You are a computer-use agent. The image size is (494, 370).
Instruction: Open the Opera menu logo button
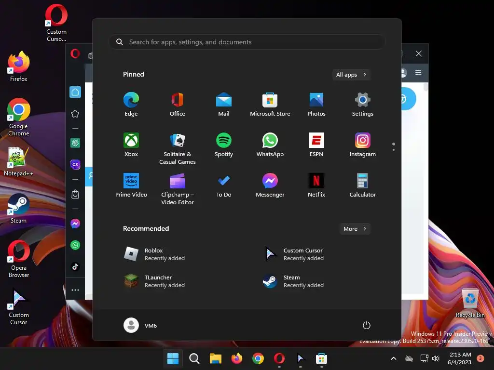[x=75, y=53]
